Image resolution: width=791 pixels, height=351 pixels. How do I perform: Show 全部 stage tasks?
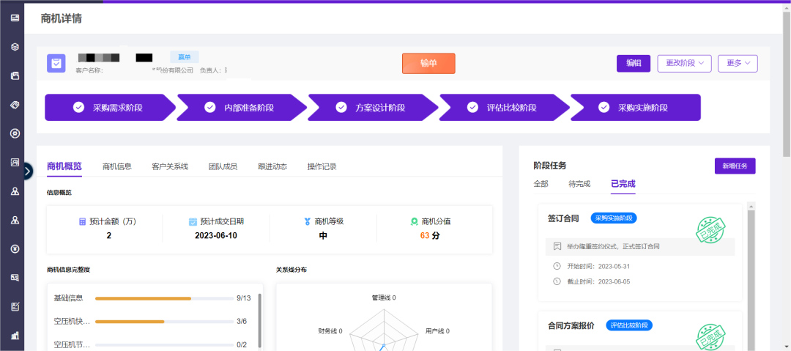coord(541,185)
